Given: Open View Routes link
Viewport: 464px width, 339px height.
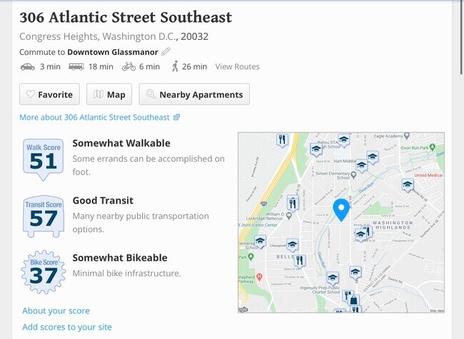Looking at the screenshot, I should click(237, 67).
